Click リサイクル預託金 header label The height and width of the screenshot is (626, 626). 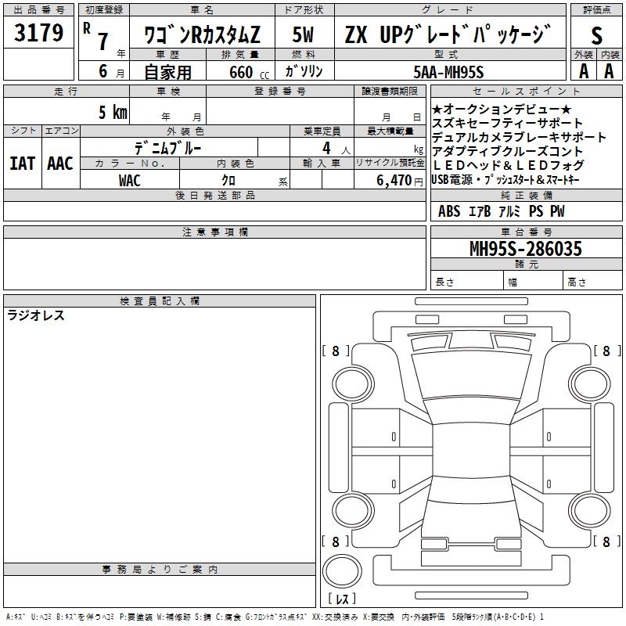(x=390, y=163)
